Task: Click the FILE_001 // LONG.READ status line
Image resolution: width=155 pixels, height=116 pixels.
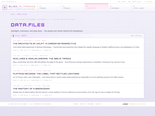Action: point(32,86)
